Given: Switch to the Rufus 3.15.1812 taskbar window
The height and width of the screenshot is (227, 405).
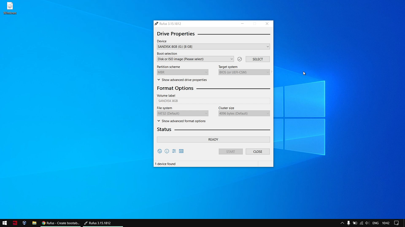Looking at the screenshot, I should pyautogui.click(x=100, y=223).
